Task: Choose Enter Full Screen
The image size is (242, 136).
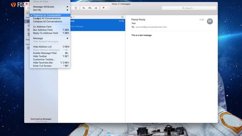Action: (50, 66)
